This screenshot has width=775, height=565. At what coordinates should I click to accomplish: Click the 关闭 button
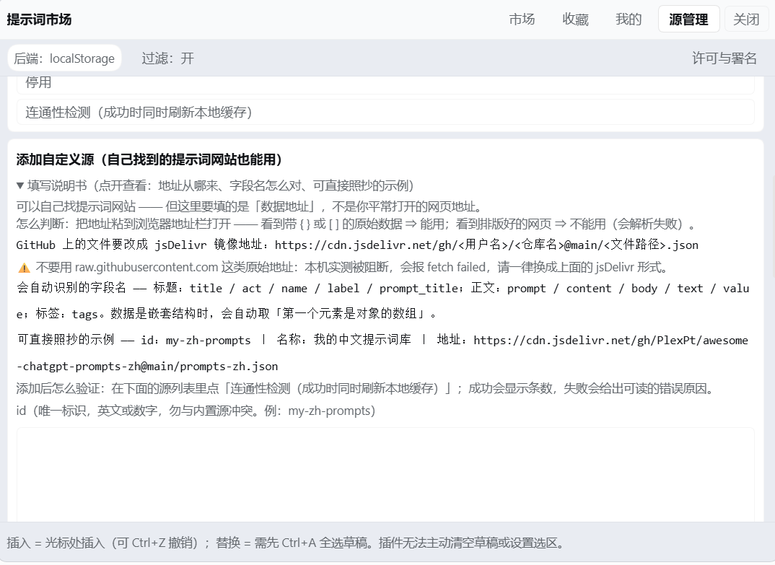tap(746, 19)
